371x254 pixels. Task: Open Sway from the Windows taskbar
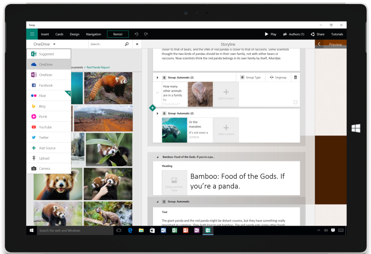pyautogui.click(x=207, y=230)
